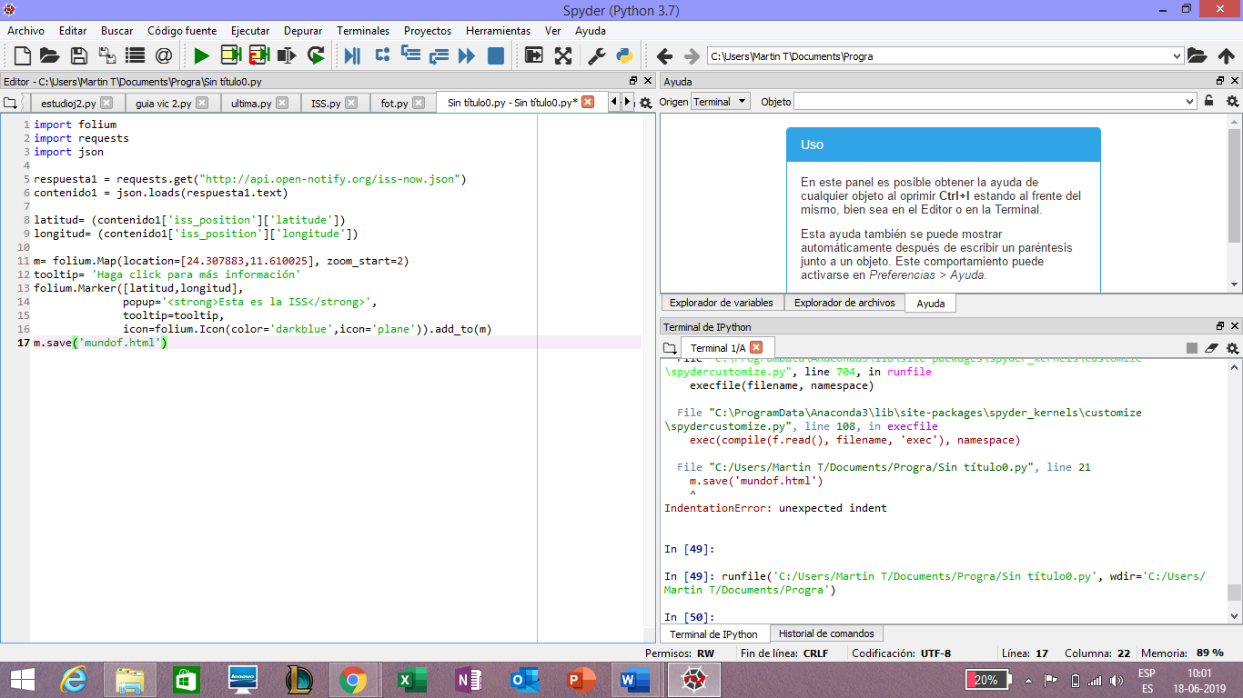Select the estudioj2.py editor tab

tap(68, 103)
